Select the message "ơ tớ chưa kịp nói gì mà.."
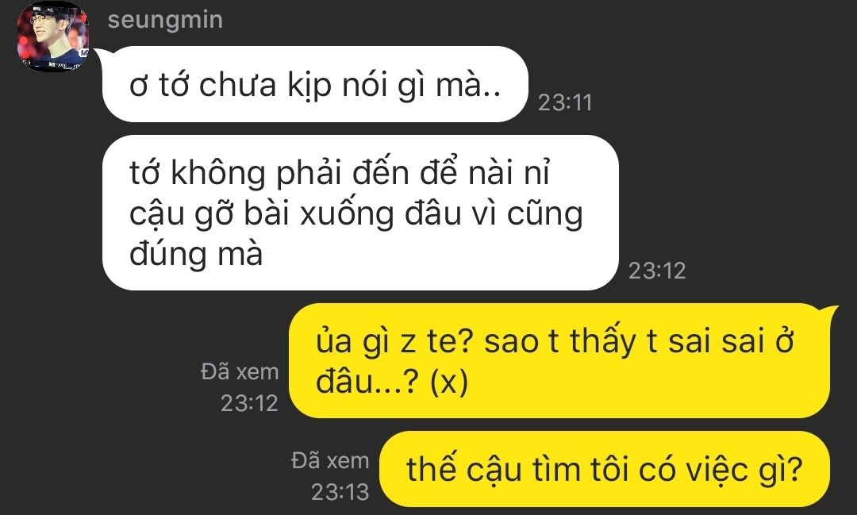This screenshot has width=857, height=515. click(315, 84)
